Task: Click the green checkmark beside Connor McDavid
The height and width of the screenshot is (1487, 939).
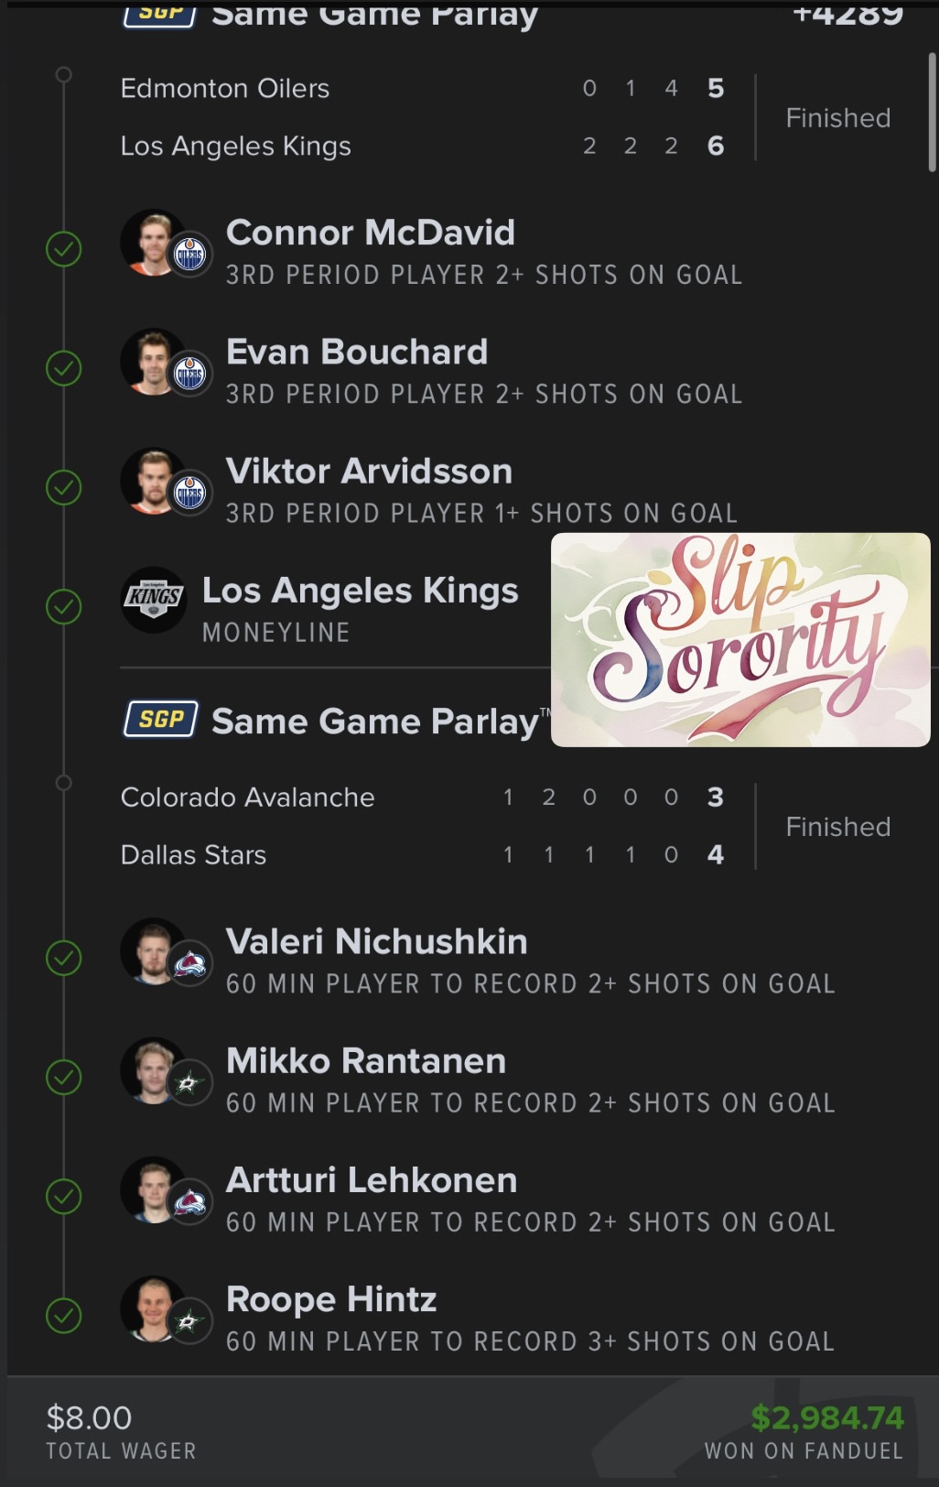Action: pyautogui.click(x=64, y=249)
